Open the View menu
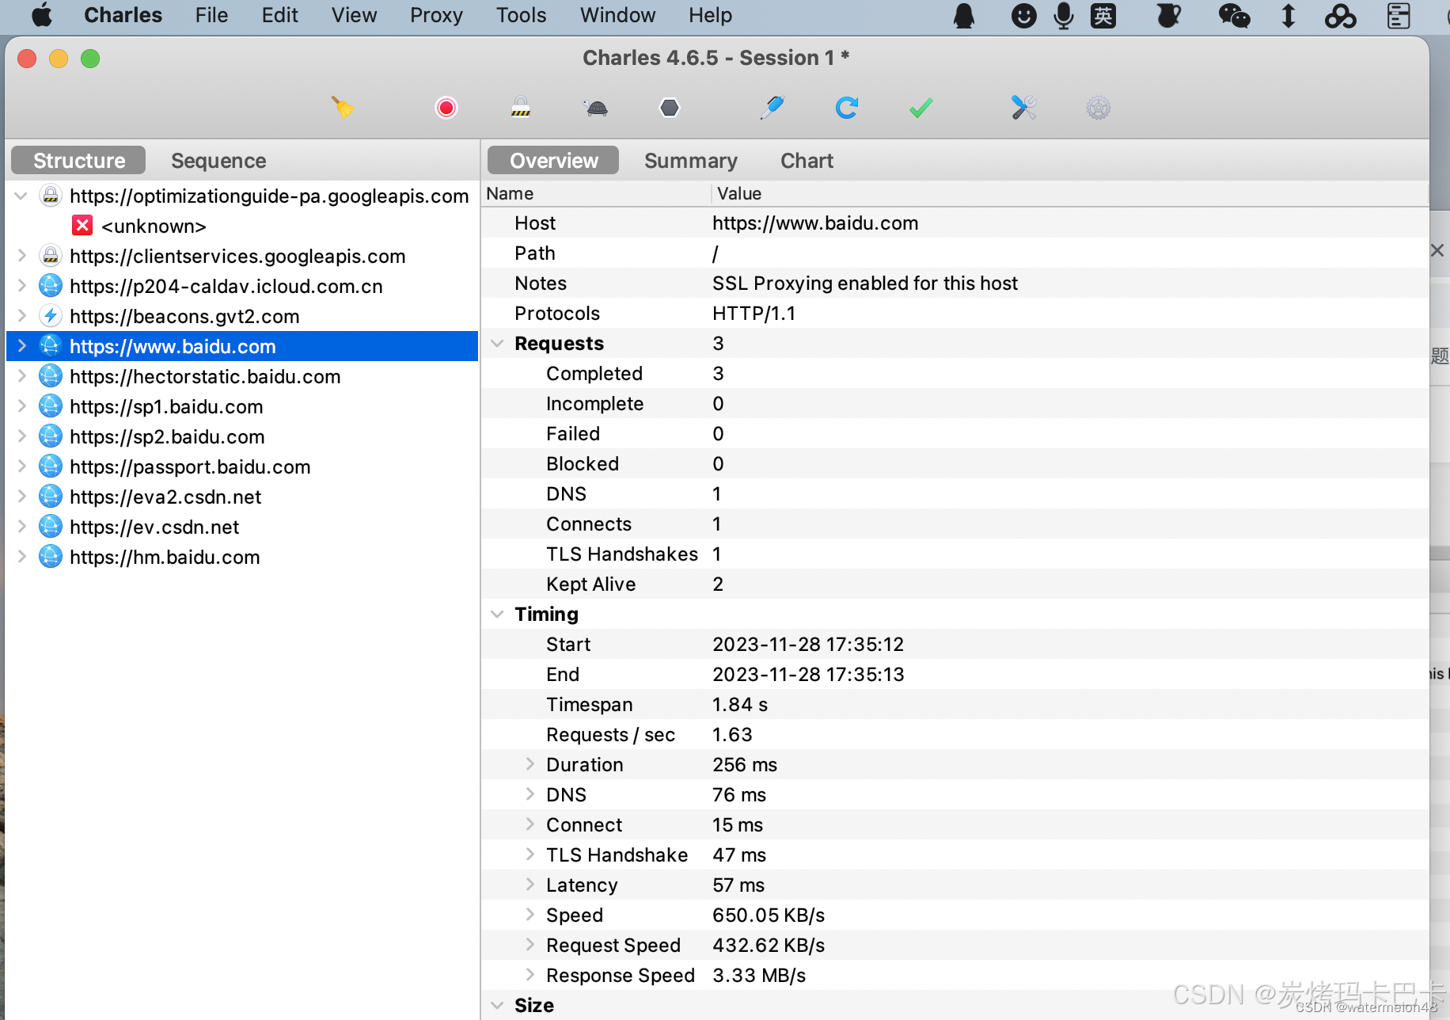 point(354,15)
